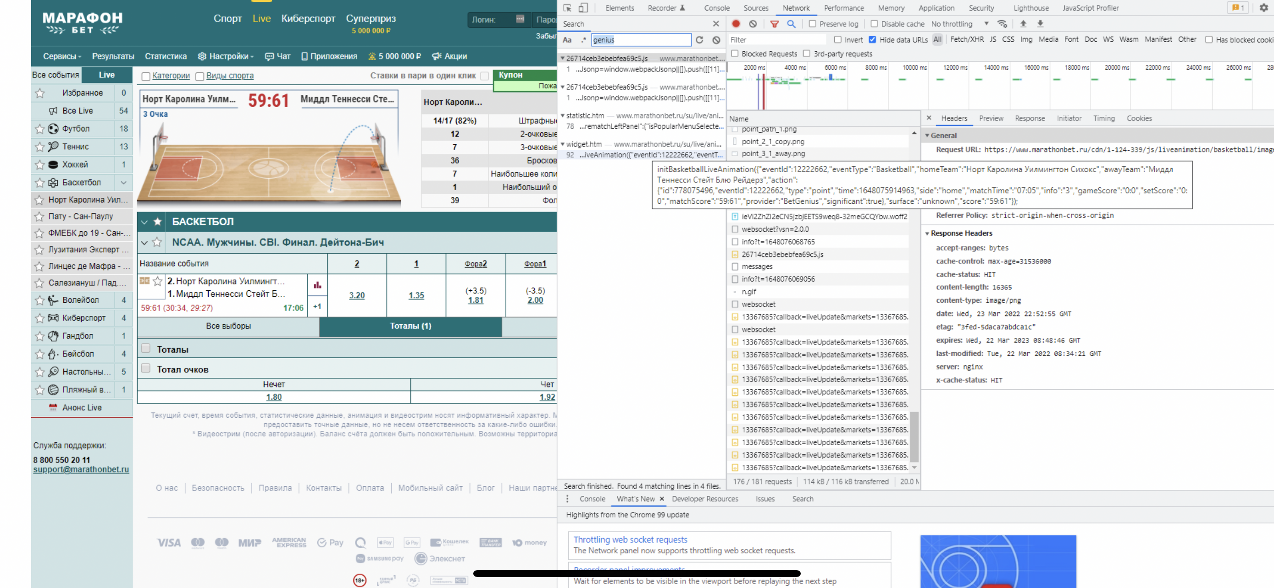Refresh the search results

point(699,40)
